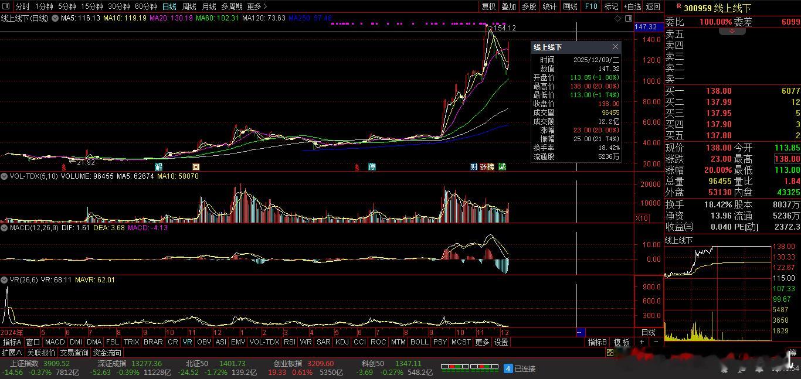This screenshot has width=801, height=379.
Task: Select the 30分钟 period
Action: [x=119, y=6]
